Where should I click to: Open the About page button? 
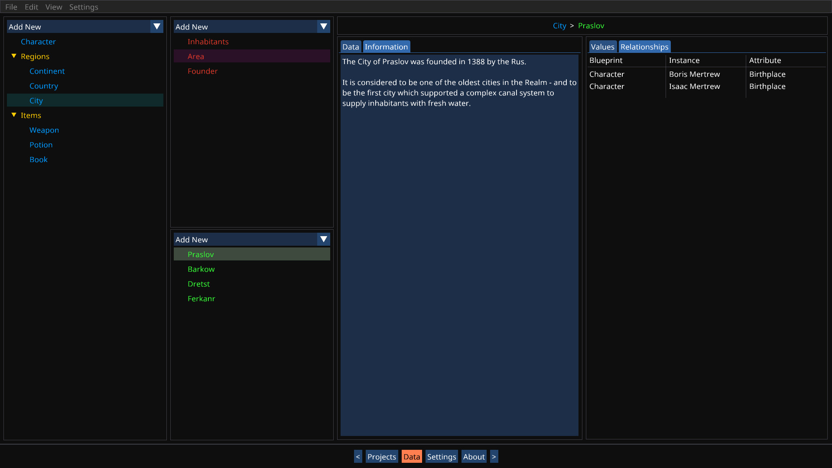pos(474,456)
